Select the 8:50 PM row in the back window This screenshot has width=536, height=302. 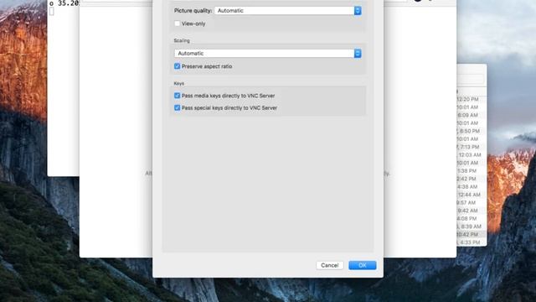[x=472, y=131]
